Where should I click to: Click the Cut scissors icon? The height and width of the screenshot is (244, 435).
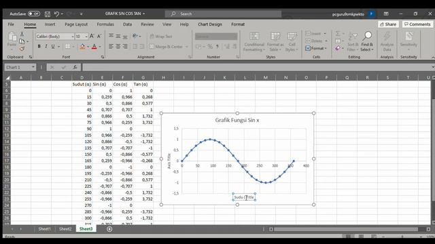tap(22, 34)
